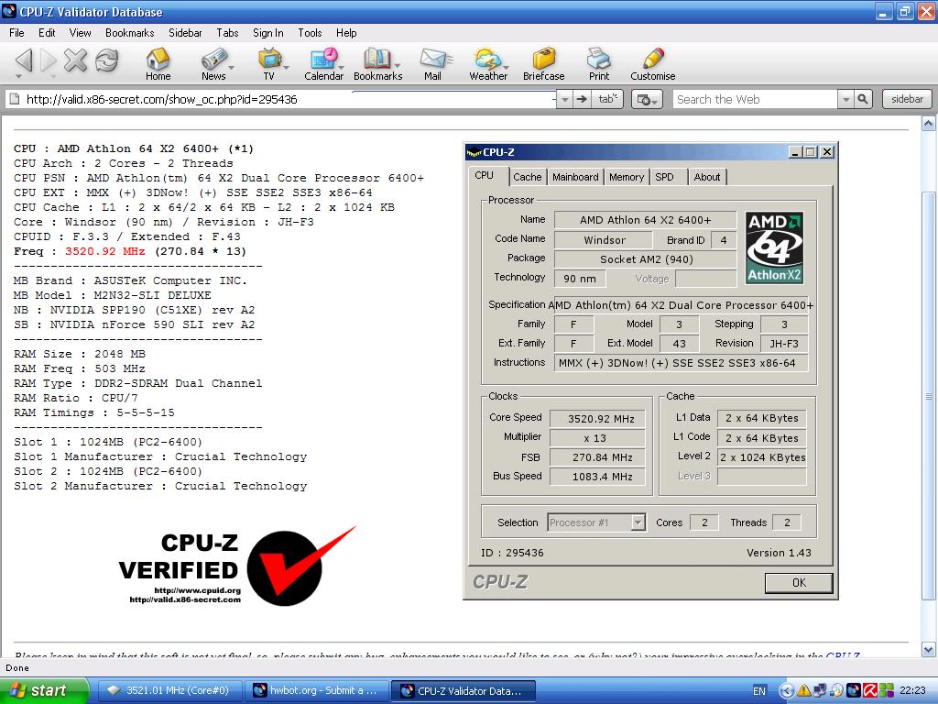Open the Weather toolbar icon
The image size is (938, 704).
pos(488,65)
